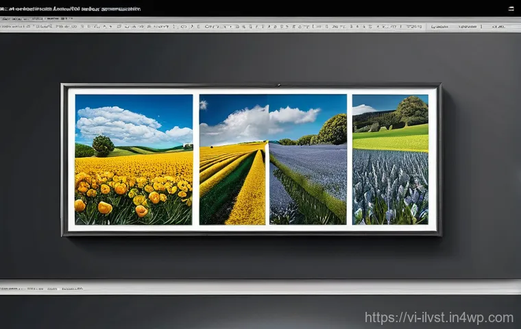Click the yellow tulip field photo panel
This screenshot has width=521, height=329.
pyautogui.click(x=134, y=159)
